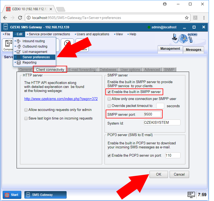Click the site information icon

pyautogui.click(x=29, y=18)
